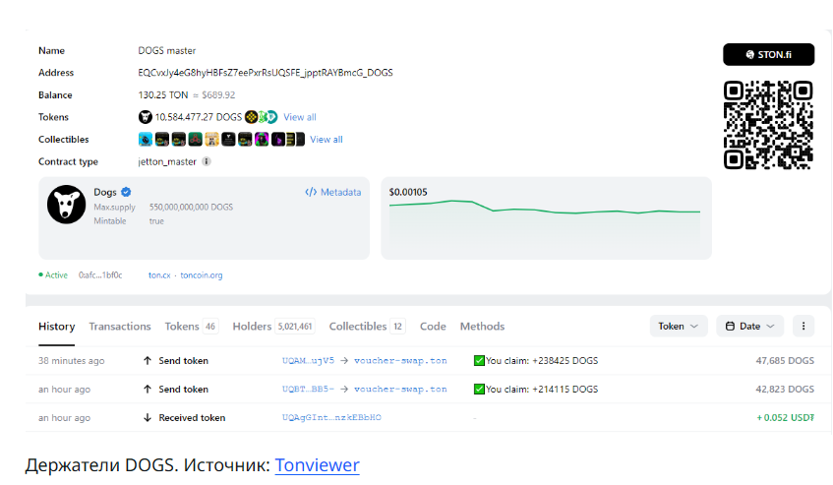
Task: Click the STON.fi button
Action: tap(768, 55)
